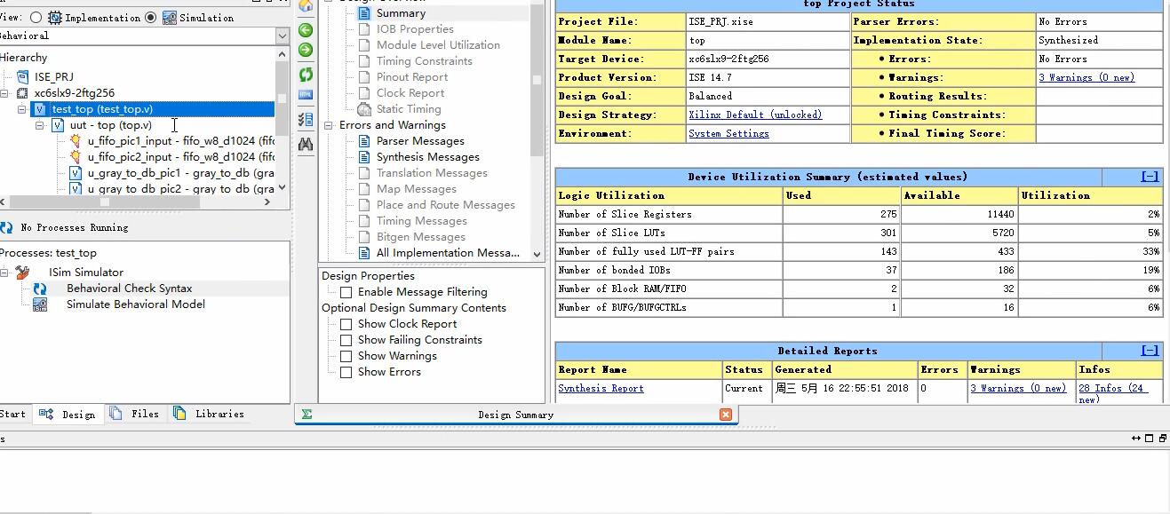1170x514 pixels.
Task: Collapse the uut - top node
Action: [40, 125]
